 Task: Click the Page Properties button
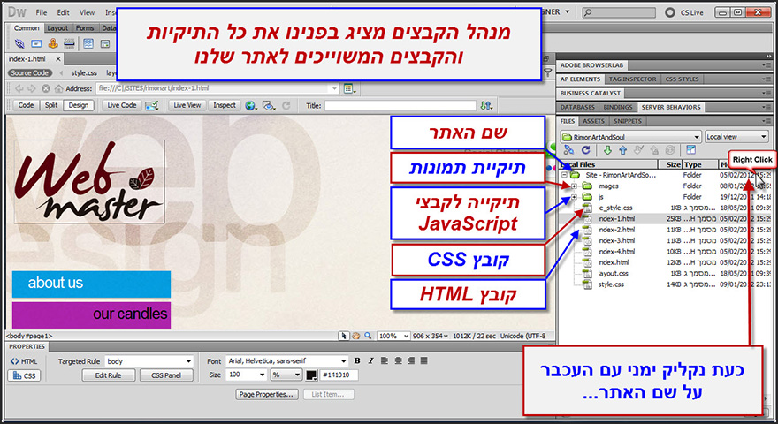tap(266, 394)
